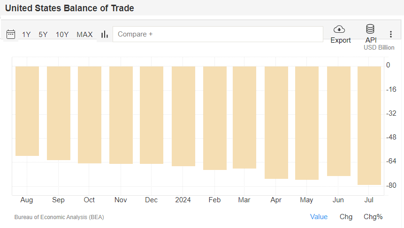Switch to Chg display mode
The image size is (404, 228).
pos(346,217)
